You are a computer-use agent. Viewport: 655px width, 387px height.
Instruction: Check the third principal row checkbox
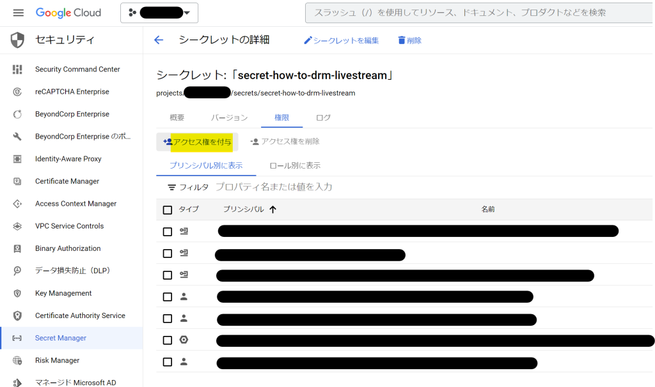[x=168, y=275]
